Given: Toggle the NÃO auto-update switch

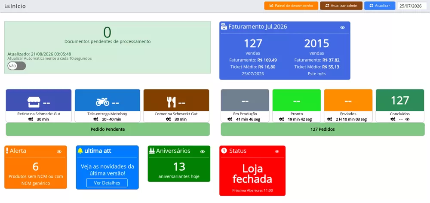Looking at the screenshot, I should (17, 66).
